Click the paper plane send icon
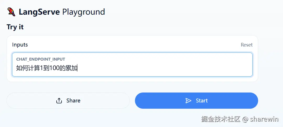 [188, 101]
